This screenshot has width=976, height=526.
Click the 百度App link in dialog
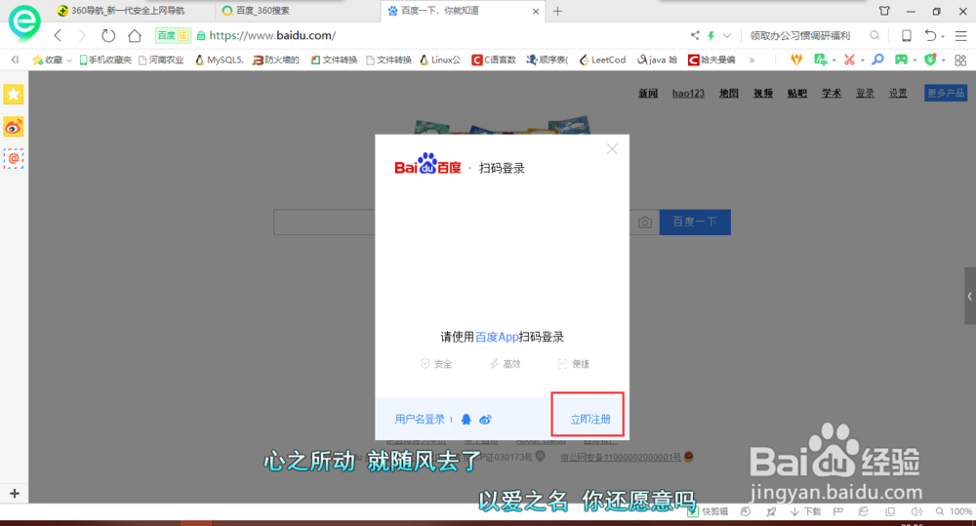point(497,337)
